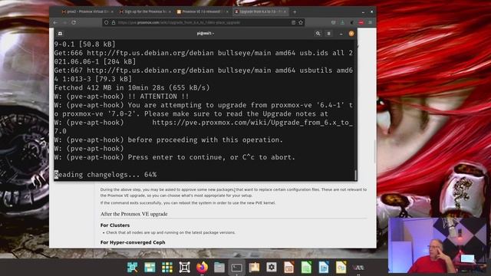This screenshot has height=276, width=491.
Task: Click the red extension icon in the Firefox toolbar
Action: click(361, 22)
